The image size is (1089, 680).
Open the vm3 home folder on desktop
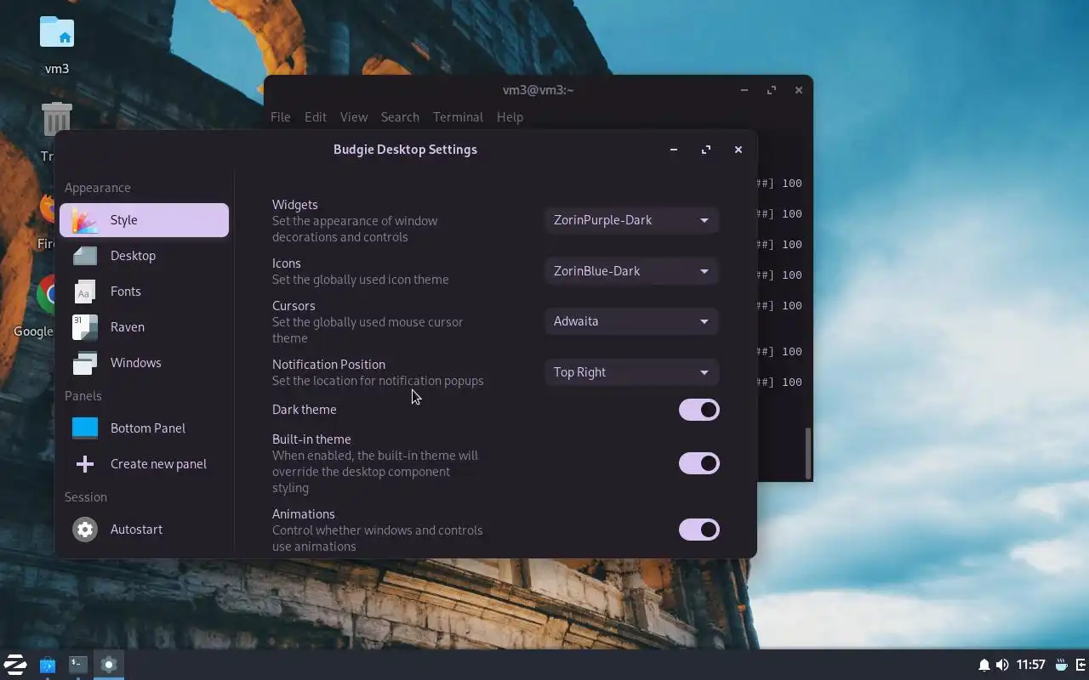(x=57, y=44)
